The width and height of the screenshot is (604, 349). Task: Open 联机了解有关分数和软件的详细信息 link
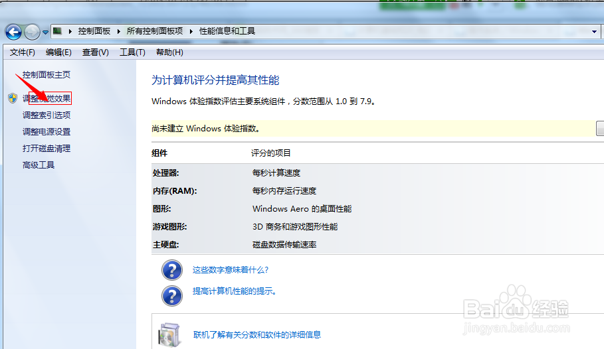[257, 335]
